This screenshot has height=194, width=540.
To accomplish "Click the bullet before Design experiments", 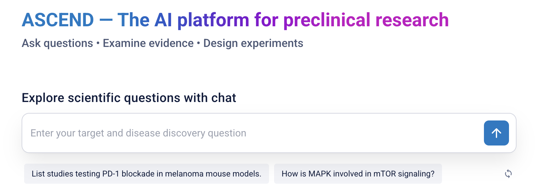I will (x=199, y=43).
